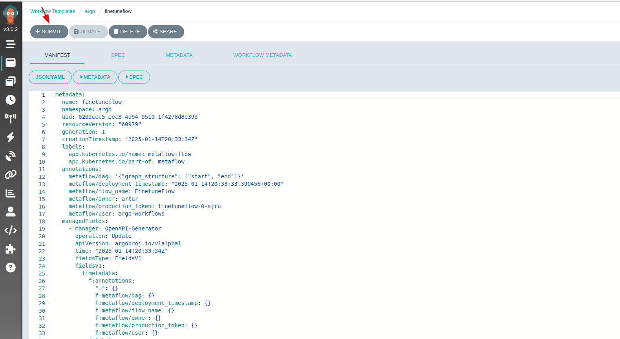This screenshot has width=620, height=339.
Task: Click the disabled Update button
Action: click(88, 32)
